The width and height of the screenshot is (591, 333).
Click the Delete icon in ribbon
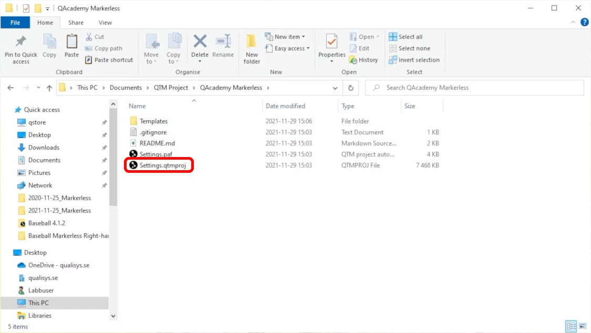(200, 42)
